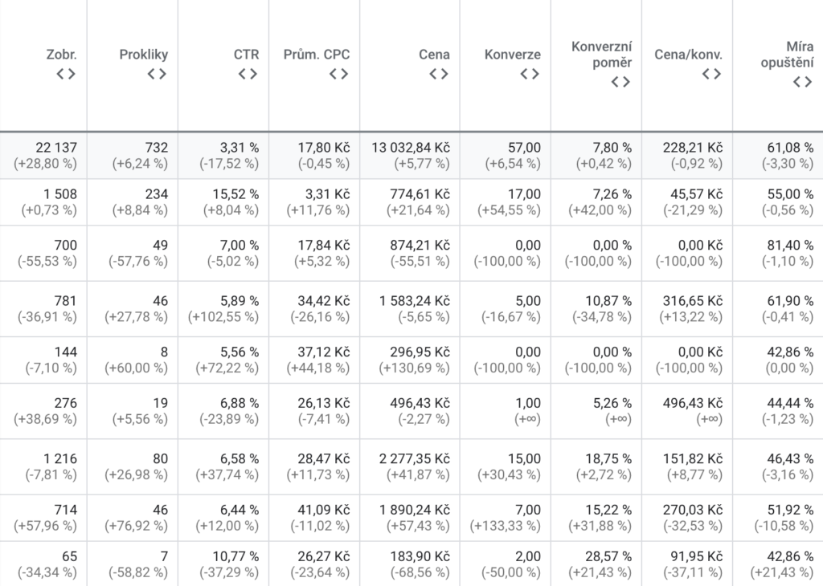Click the cost per conversion 270,03 Kč
Image resolution: width=823 pixels, height=586 pixels.
(x=692, y=510)
